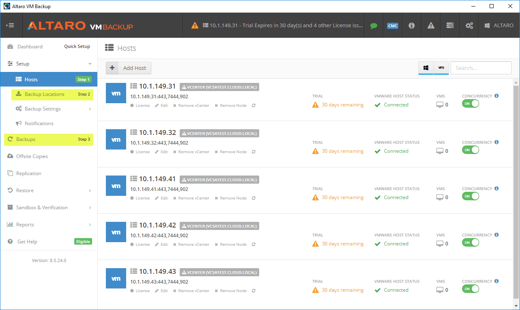Toggle concurrency off for host 10.1.149.31
Image resolution: width=520 pixels, height=310 pixels.
click(x=471, y=104)
